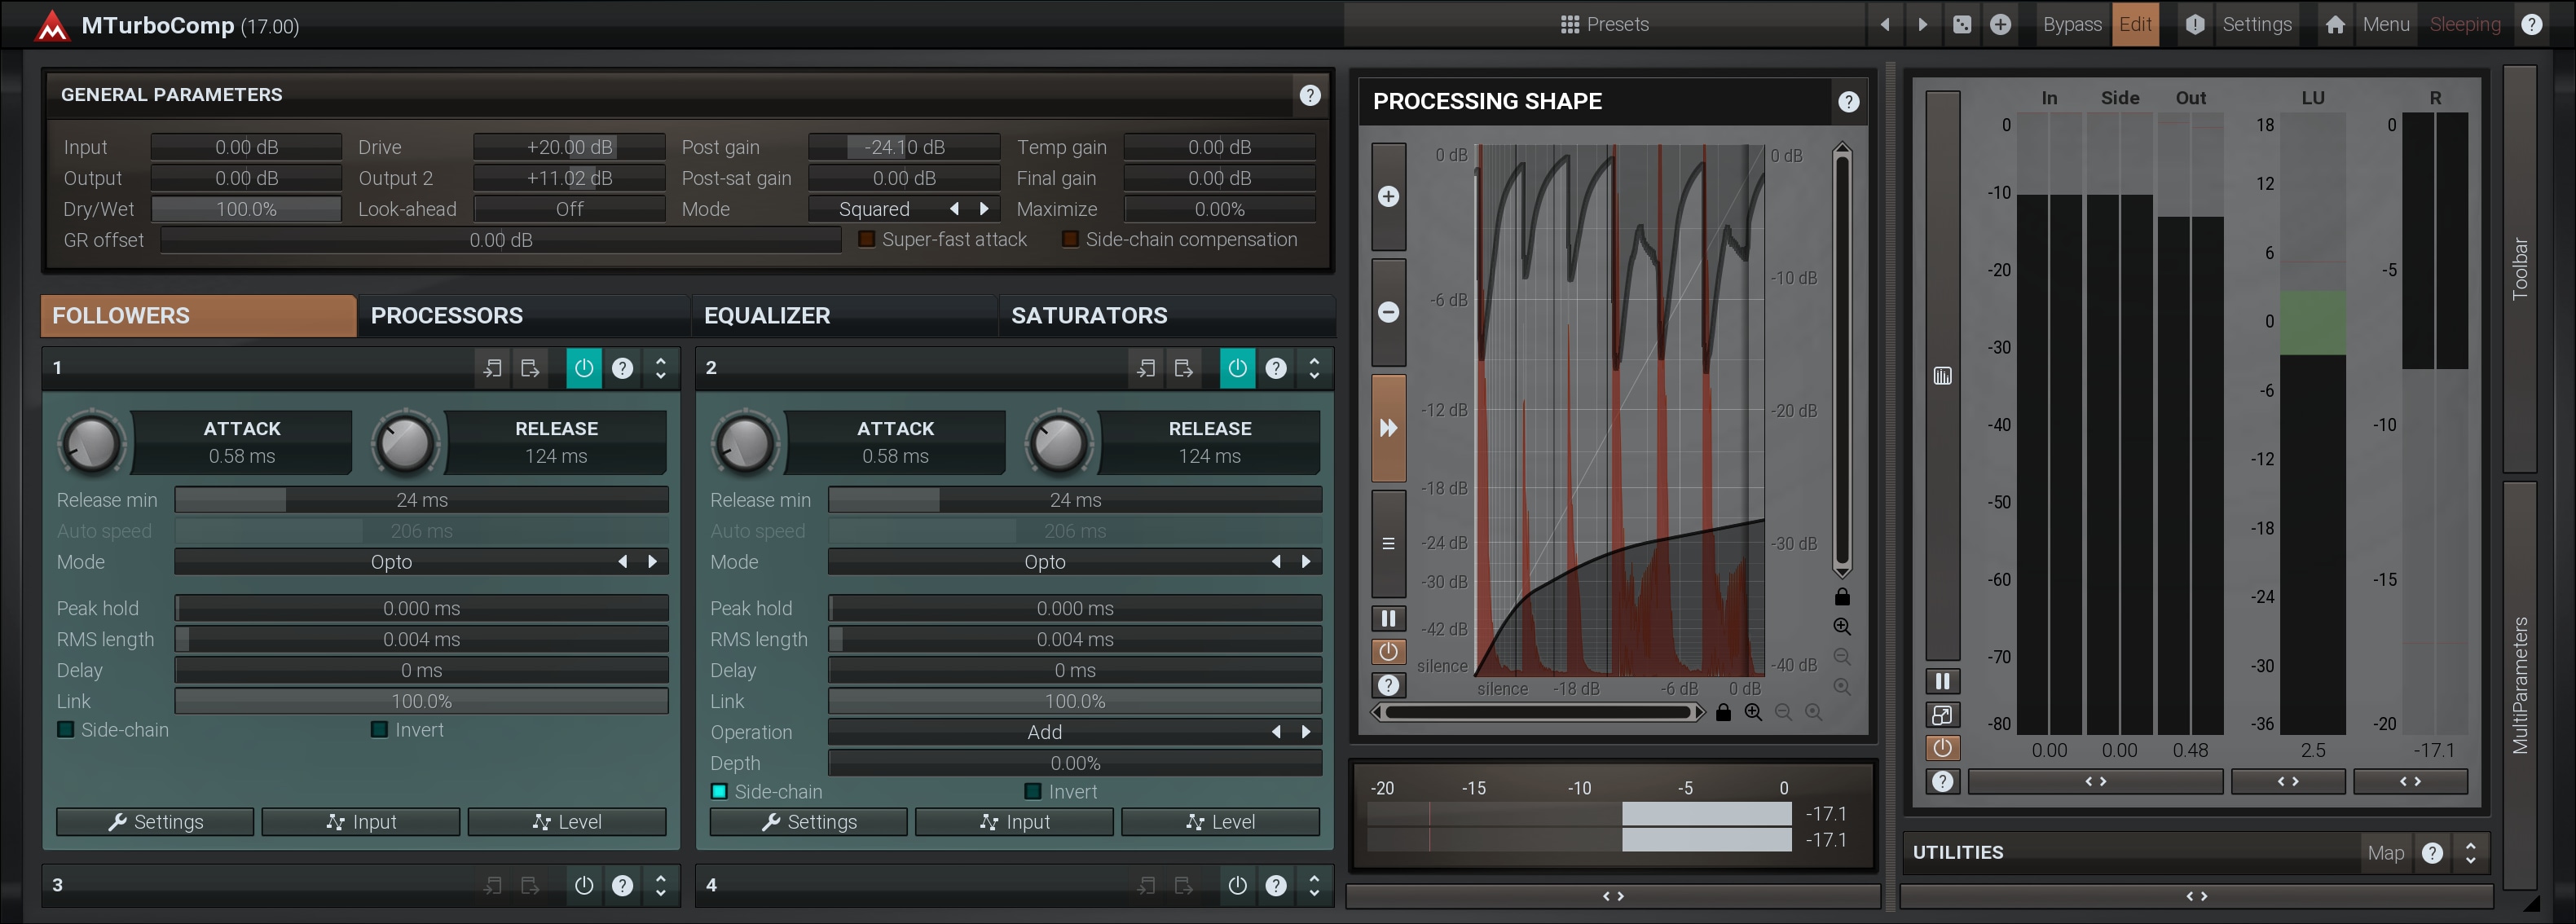Switch to the Processors tab
This screenshot has height=924, width=2576.
pyautogui.click(x=446, y=316)
